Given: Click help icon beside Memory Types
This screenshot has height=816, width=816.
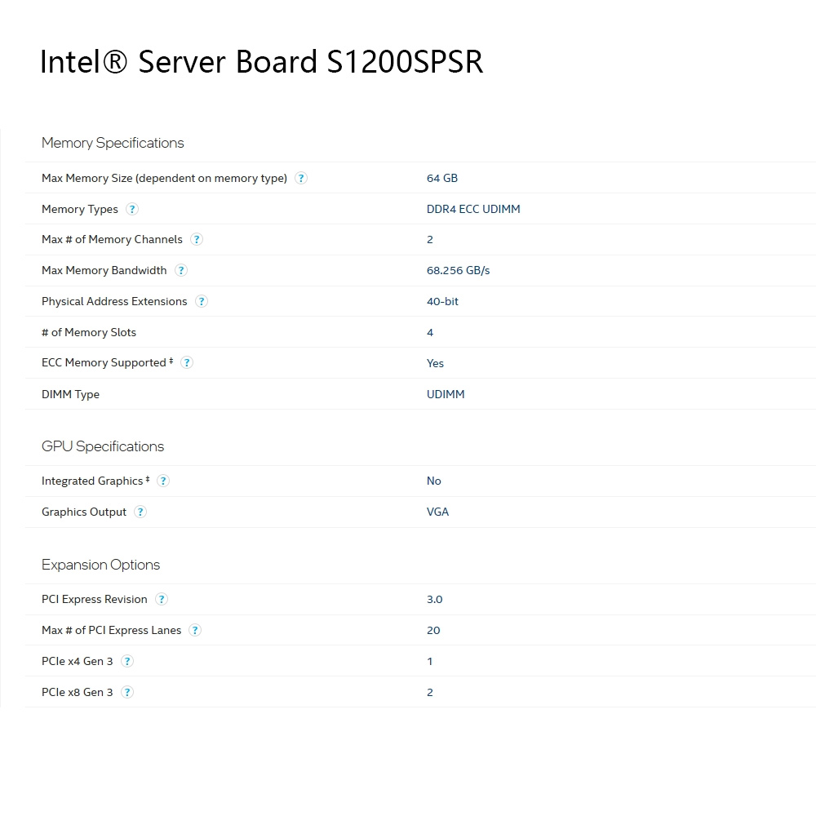Looking at the screenshot, I should (132, 209).
